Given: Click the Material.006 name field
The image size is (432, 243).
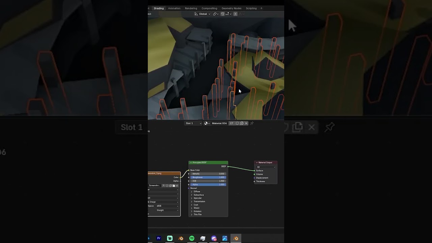Looking at the screenshot, I should tap(219, 123).
